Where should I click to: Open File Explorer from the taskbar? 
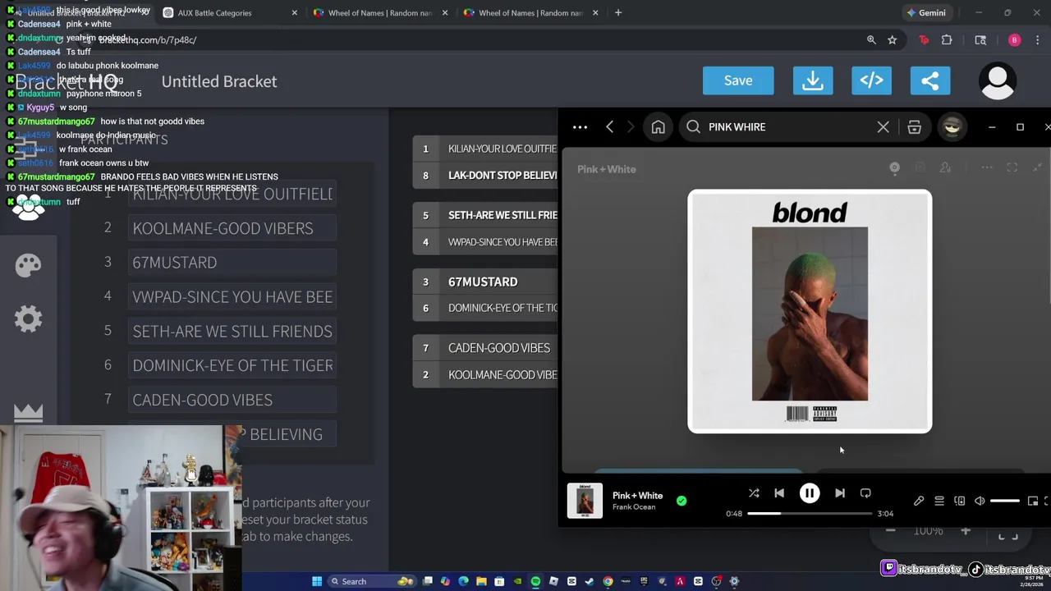(481, 581)
